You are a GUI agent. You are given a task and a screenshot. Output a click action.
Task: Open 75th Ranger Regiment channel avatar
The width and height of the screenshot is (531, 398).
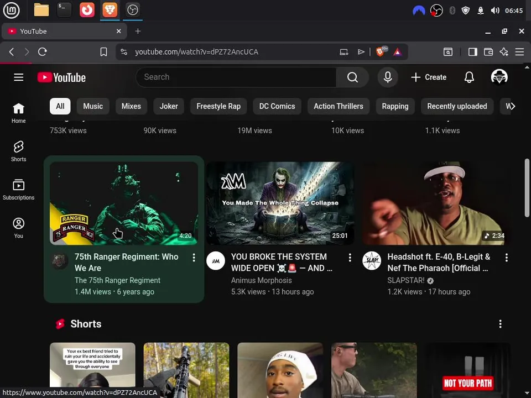coord(60,261)
